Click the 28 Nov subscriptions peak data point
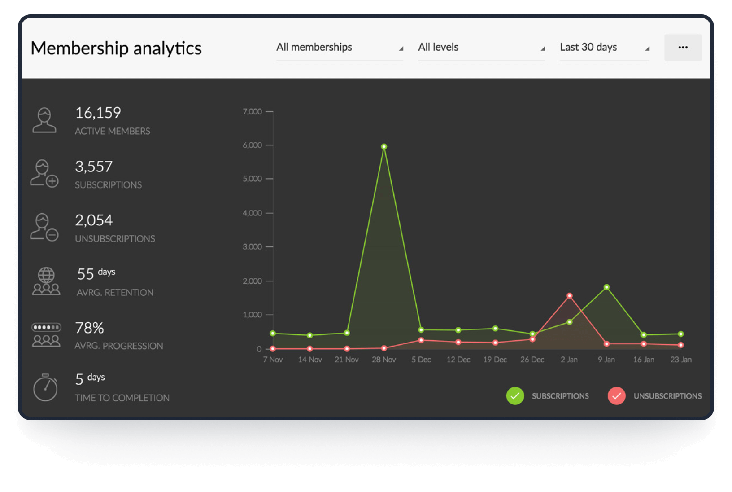This screenshot has width=732, height=492. tap(384, 146)
